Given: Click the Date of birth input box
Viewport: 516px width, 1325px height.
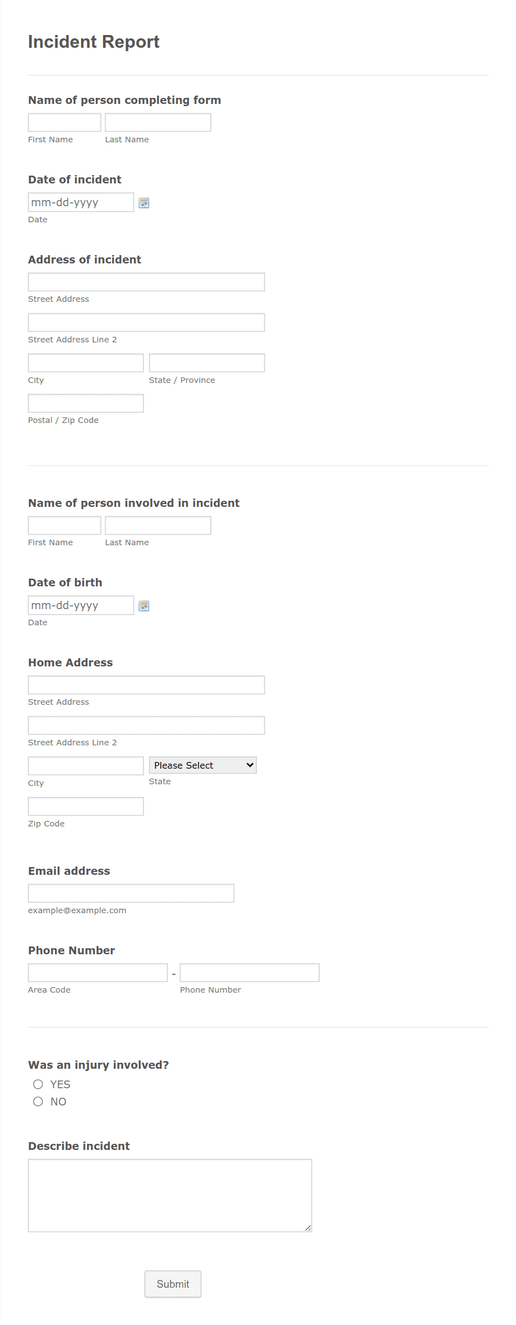Looking at the screenshot, I should coord(81,605).
